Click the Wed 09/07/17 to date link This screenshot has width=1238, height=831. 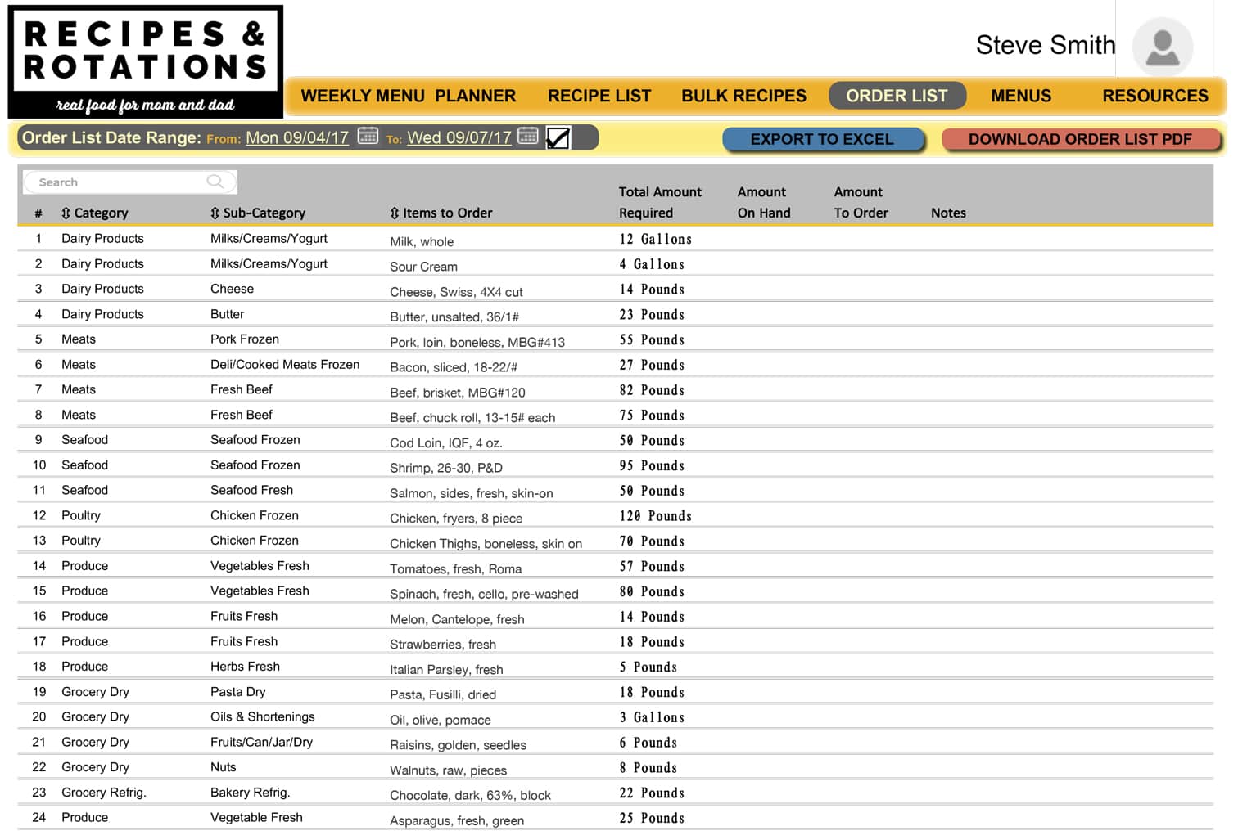459,137
